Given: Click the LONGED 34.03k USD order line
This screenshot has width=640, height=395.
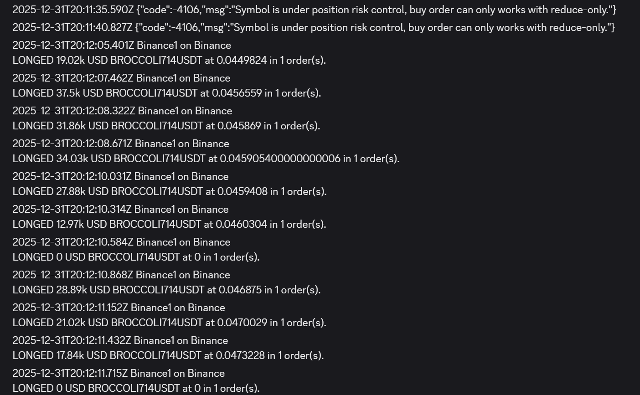Looking at the screenshot, I should pos(206,159).
